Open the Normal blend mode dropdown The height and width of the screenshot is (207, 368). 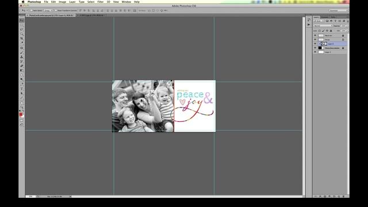click(x=323, y=26)
